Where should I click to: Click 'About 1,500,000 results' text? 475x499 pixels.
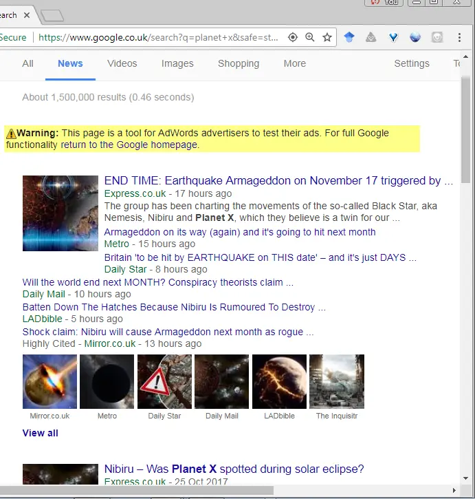tap(74, 97)
